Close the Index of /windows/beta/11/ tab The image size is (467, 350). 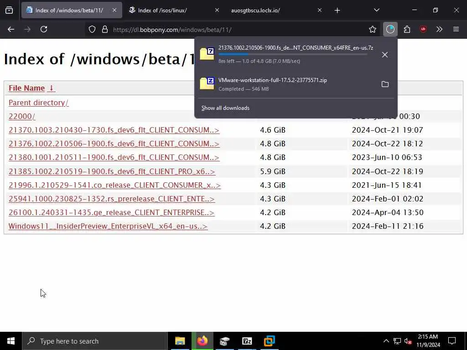[x=114, y=10]
